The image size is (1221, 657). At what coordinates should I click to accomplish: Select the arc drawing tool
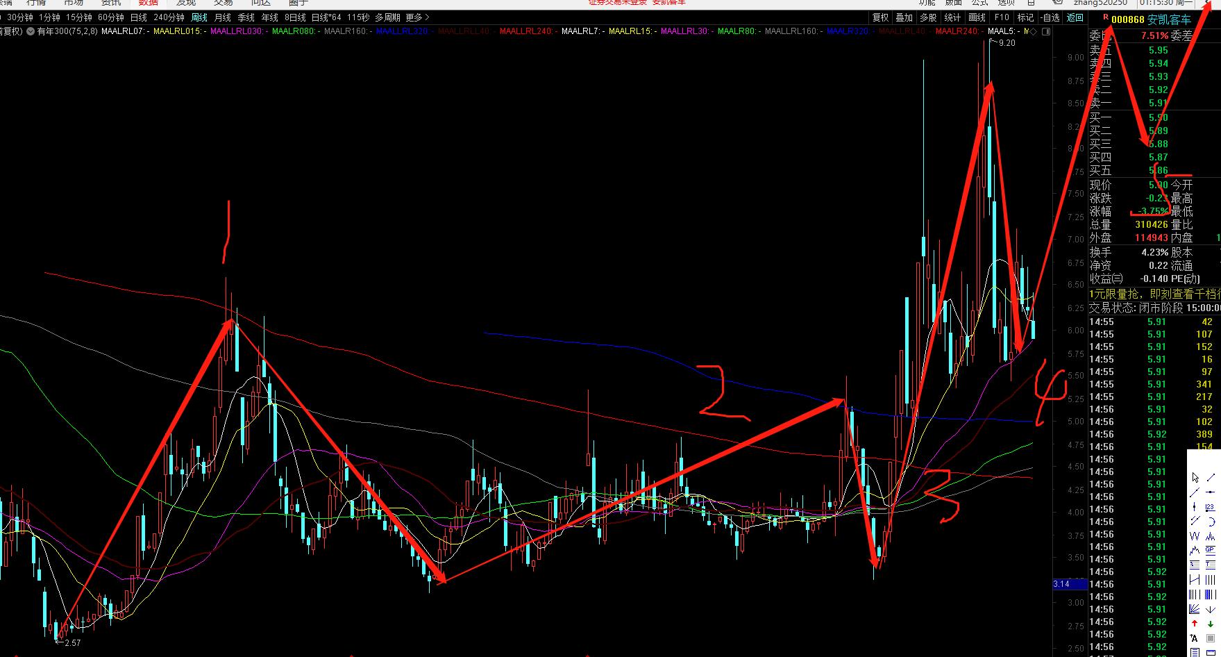coord(1211,522)
